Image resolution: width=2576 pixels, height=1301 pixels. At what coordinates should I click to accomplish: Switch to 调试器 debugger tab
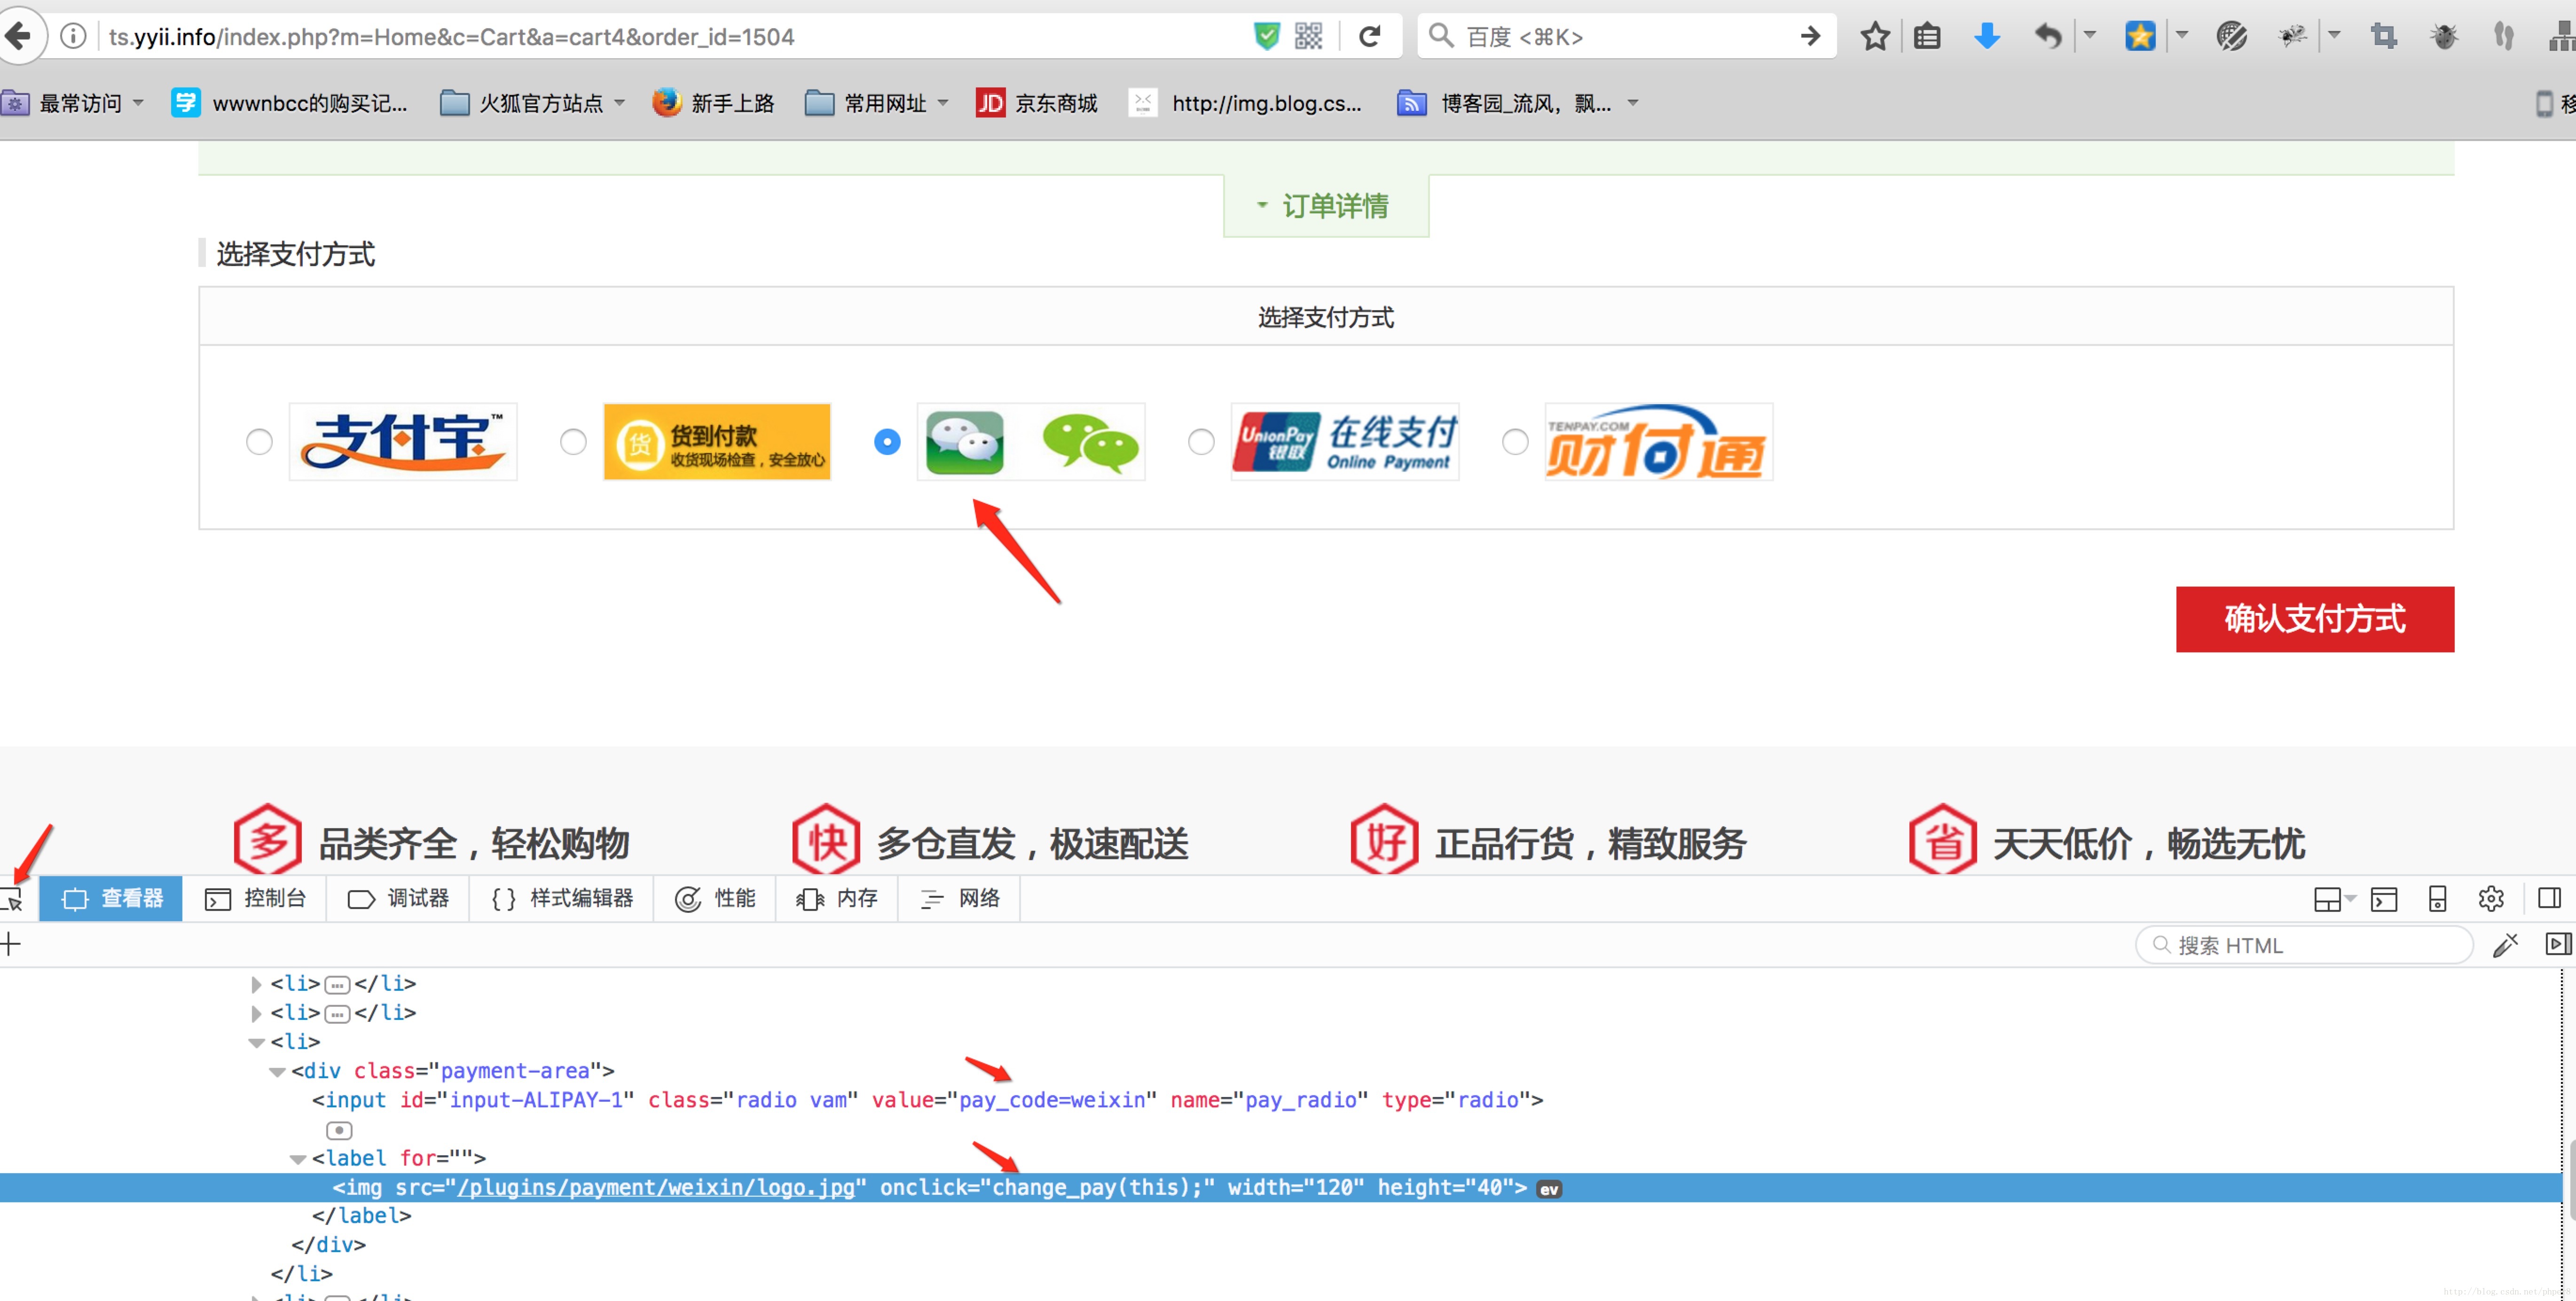coord(398,898)
